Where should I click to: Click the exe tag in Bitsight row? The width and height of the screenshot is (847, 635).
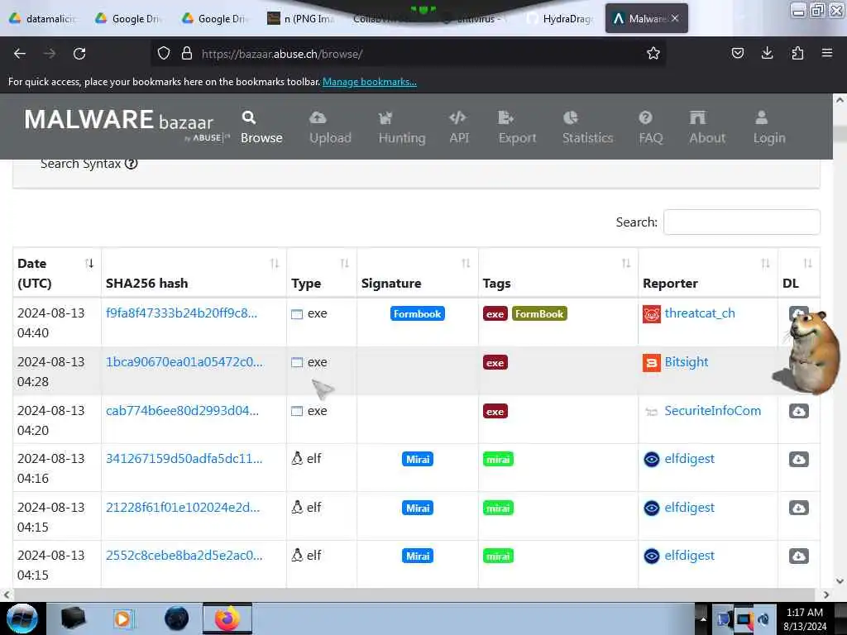coord(495,363)
